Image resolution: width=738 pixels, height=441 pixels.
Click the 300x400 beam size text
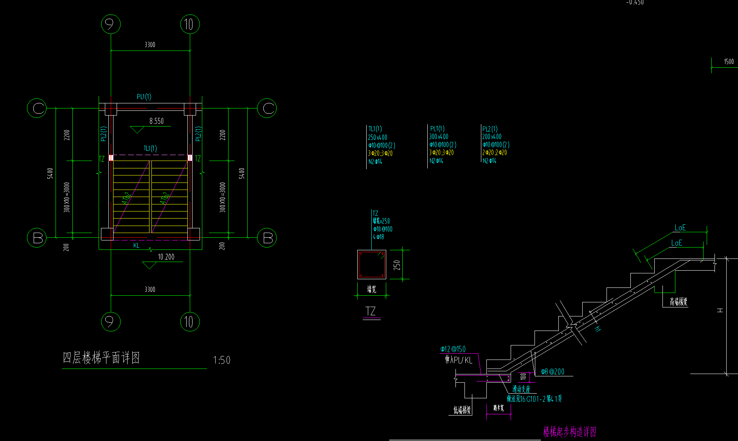[x=439, y=137]
